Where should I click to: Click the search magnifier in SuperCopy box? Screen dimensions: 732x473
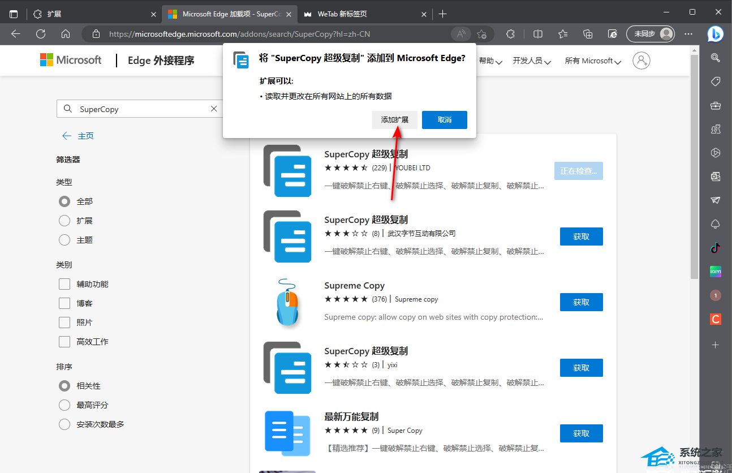click(68, 109)
